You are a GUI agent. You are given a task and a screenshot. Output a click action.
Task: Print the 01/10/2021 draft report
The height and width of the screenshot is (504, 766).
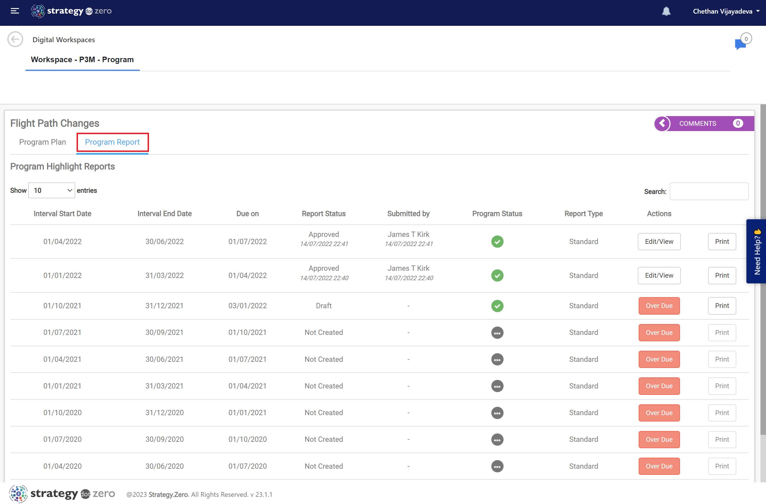pos(722,306)
